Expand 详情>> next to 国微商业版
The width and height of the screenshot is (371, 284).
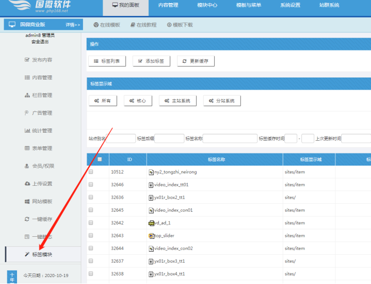(x=73, y=25)
